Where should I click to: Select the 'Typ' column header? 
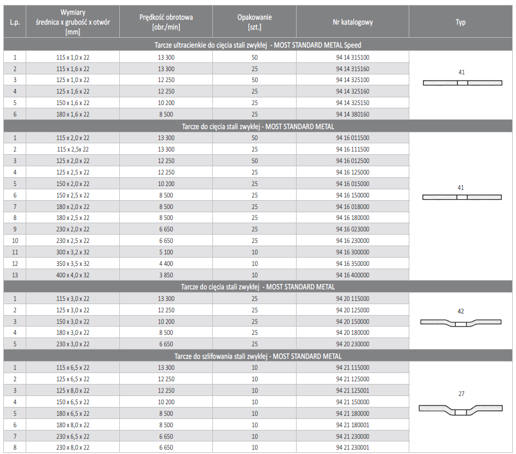[x=460, y=22]
